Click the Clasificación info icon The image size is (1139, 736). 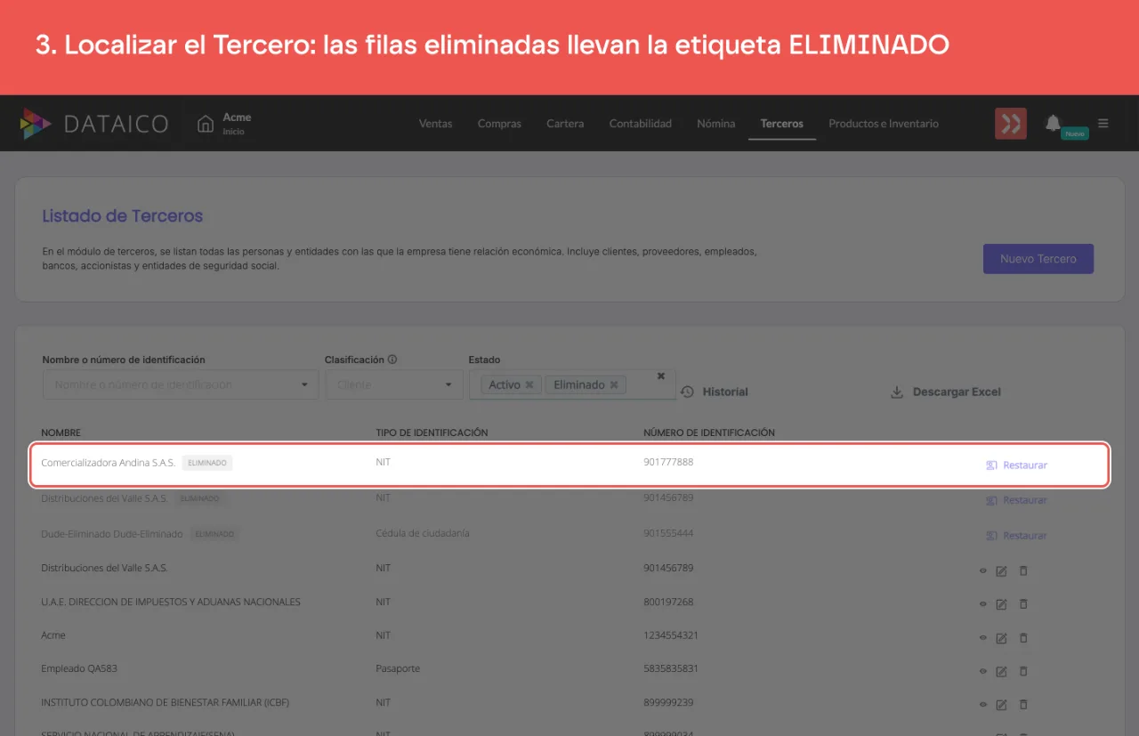[x=392, y=360]
